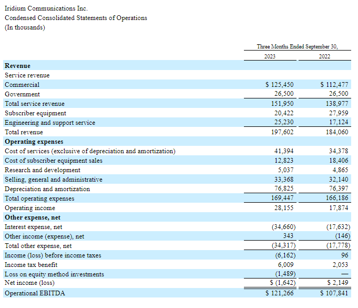This screenshot has width=358, height=308.
Task: Click the Loss on equity method investments label
Action: [54, 274]
